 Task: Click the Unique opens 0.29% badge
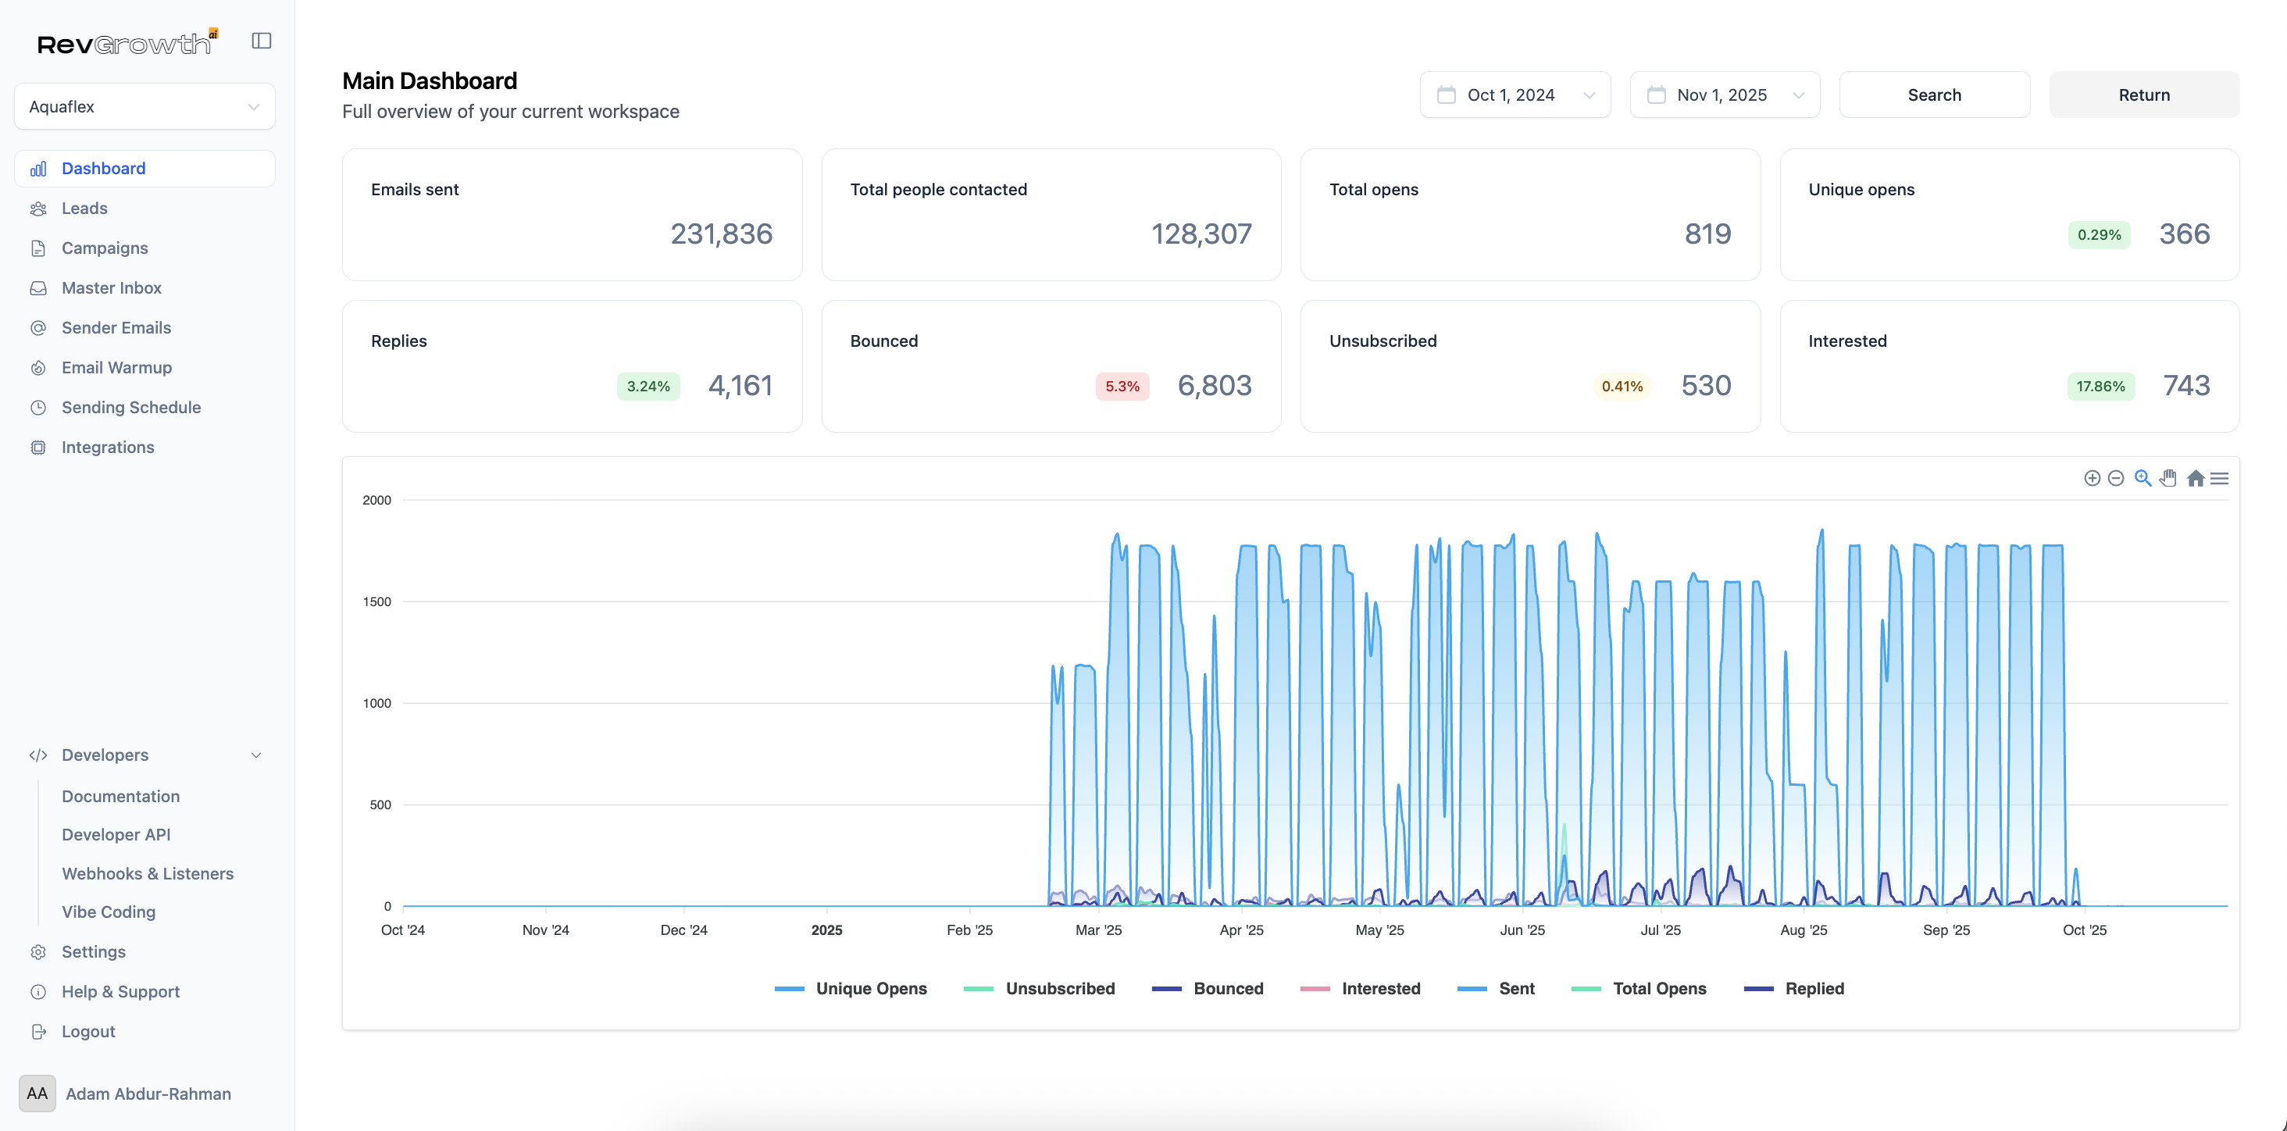tap(2099, 235)
